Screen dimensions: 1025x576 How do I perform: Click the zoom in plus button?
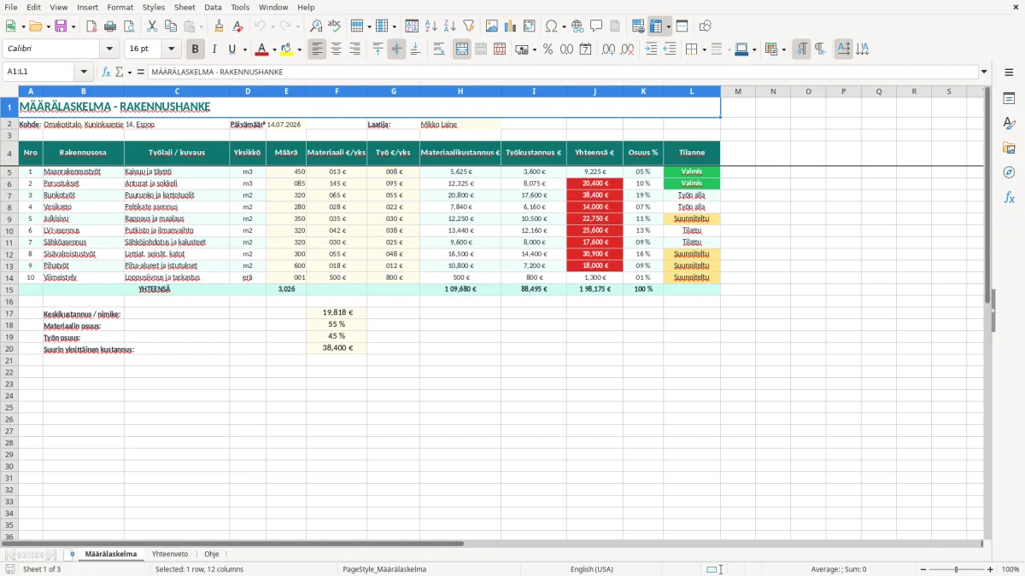(x=991, y=569)
